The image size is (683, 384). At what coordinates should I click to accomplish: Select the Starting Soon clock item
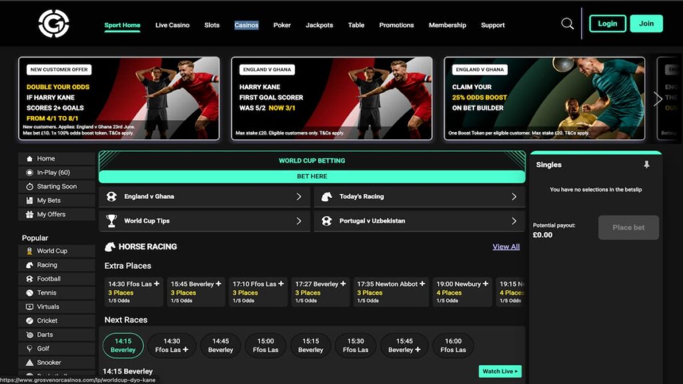pos(57,187)
